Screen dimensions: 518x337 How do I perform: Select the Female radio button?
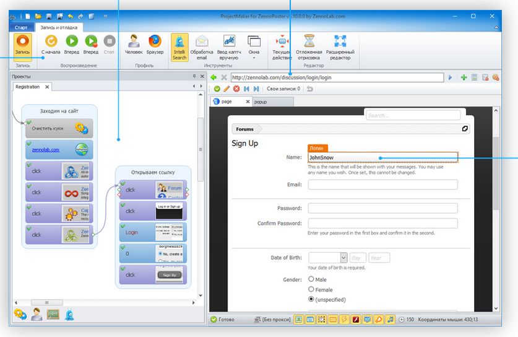[x=311, y=289]
